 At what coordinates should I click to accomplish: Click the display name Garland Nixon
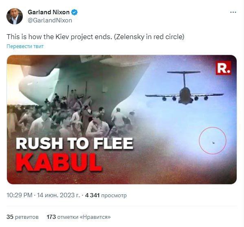pos(48,12)
